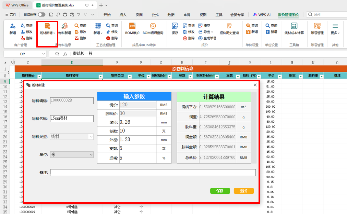Click the 物料名称 input field
The width and height of the screenshot is (347, 216).
point(72,119)
